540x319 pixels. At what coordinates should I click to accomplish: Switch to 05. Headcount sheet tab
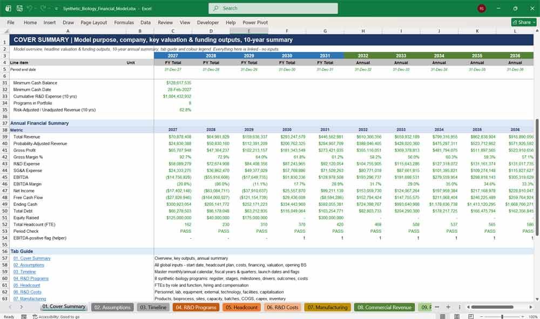coord(241,307)
